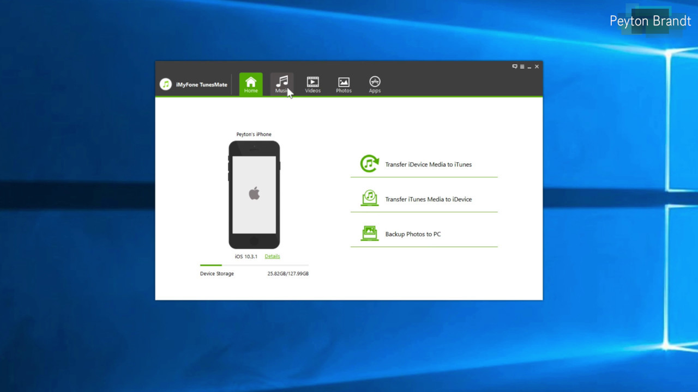
Task: Select Transfer iDevice Media to iTunes text
Action: click(429, 164)
